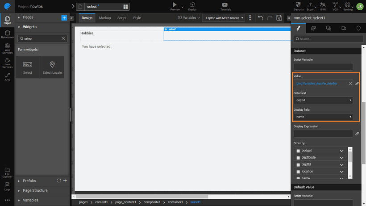This screenshot has height=206, width=366.
Task: Save the page with disk icon
Action: [279, 18]
